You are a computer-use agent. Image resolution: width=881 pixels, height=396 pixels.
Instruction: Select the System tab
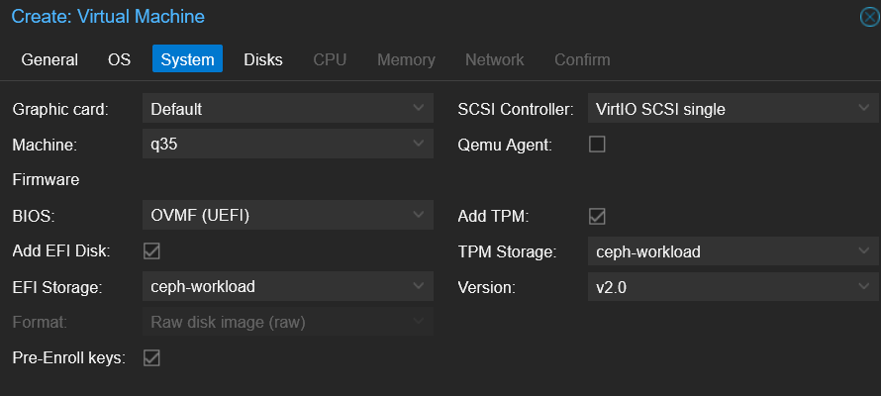[187, 59]
